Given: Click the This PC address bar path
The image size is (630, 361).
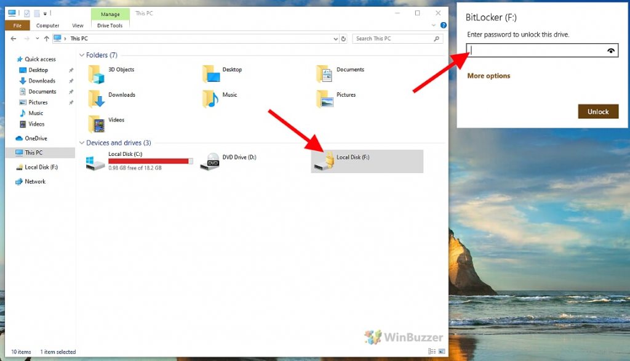Looking at the screenshot, I should point(79,39).
